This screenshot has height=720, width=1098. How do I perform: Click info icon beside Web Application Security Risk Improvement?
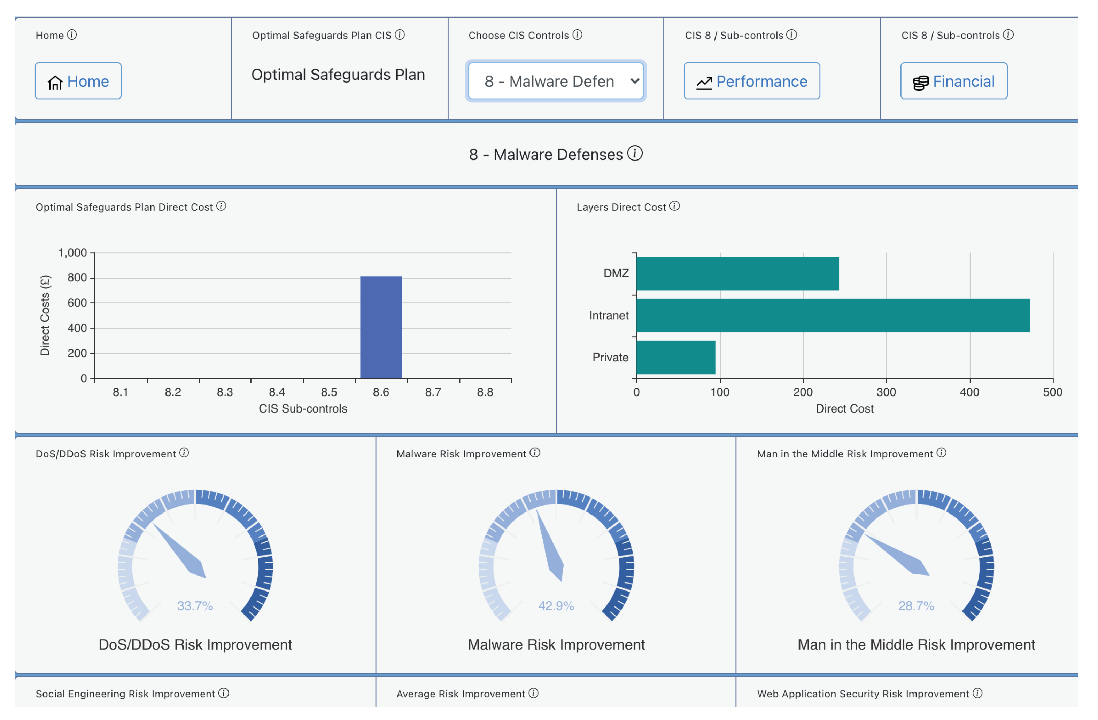click(977, 693)
